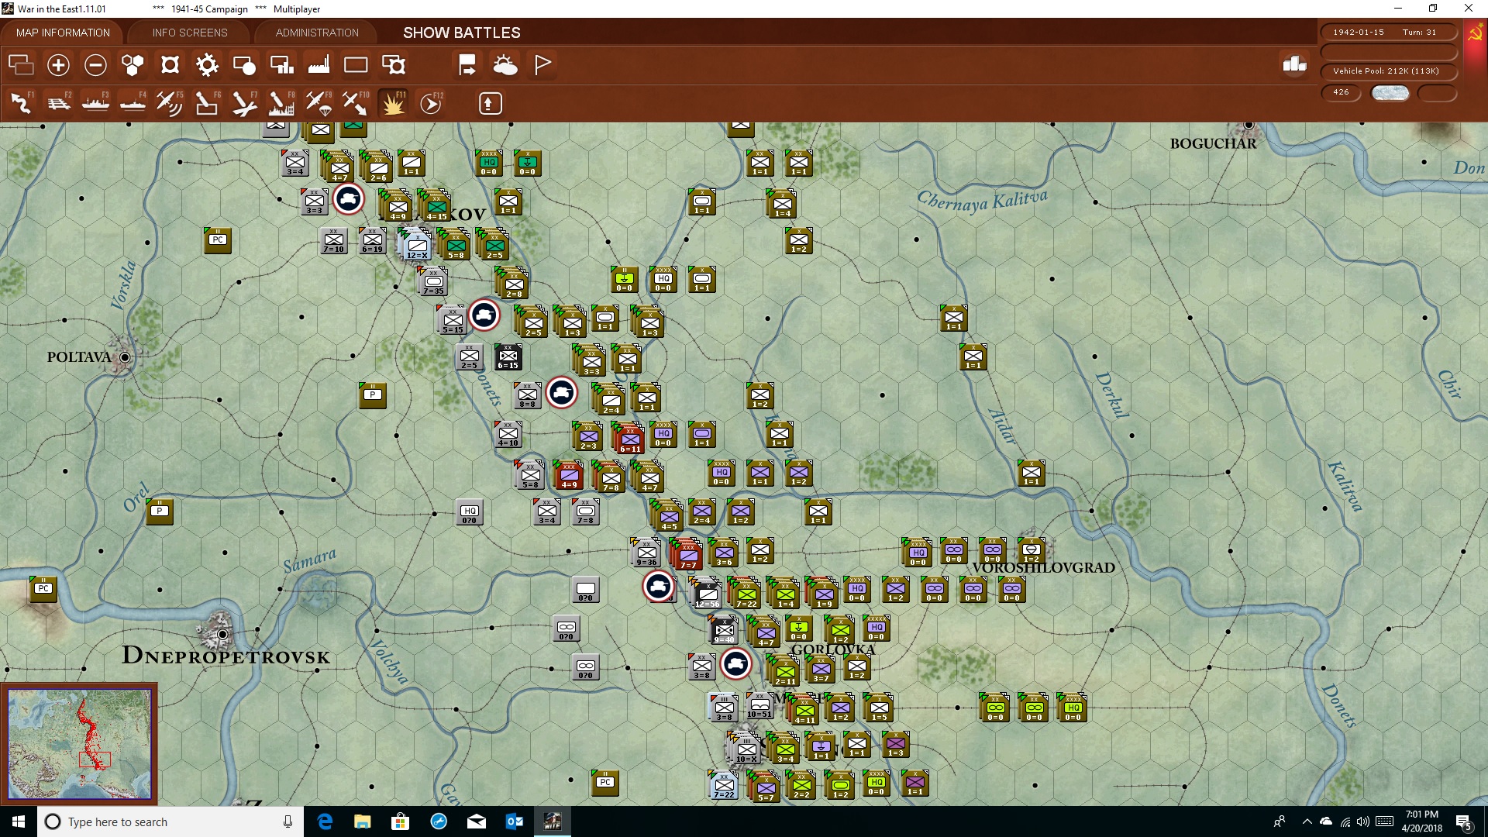The height and width of the screenshot is (837, 1488).
Task: Zoom out the map with minus icon
Action: click(x=95, y=65)
